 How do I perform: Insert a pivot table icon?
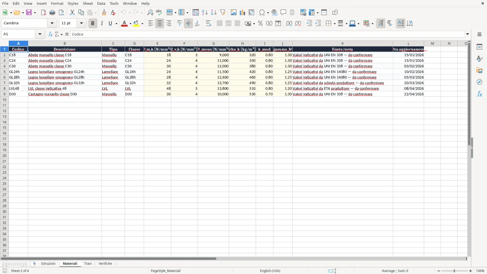pyautogui.click(x=252, y=13)
